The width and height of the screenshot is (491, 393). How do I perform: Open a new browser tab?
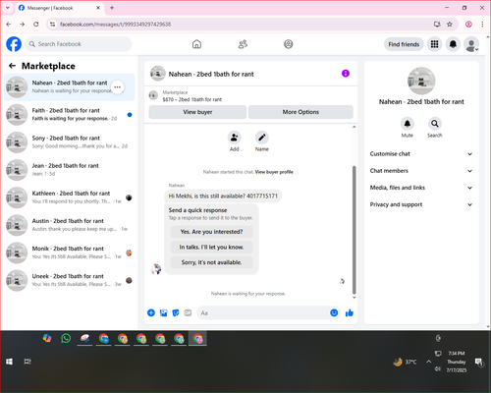pos(112,8)
